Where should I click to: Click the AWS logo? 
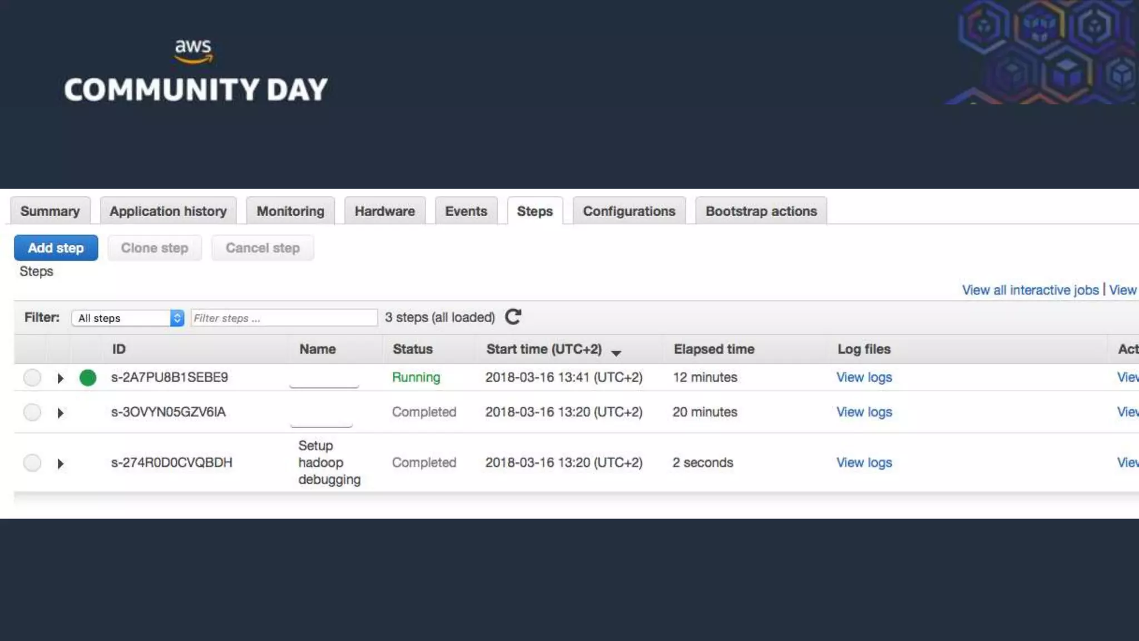[x=193, y=51]
